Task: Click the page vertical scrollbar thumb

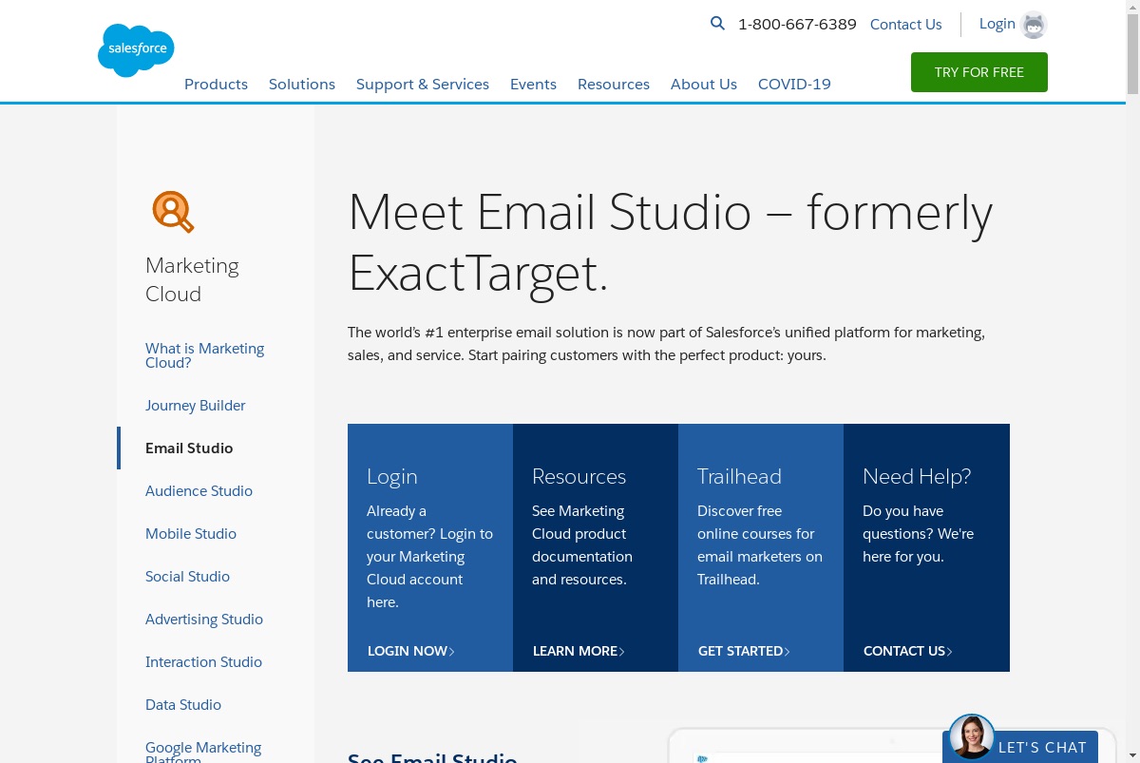Action: 1132,53
